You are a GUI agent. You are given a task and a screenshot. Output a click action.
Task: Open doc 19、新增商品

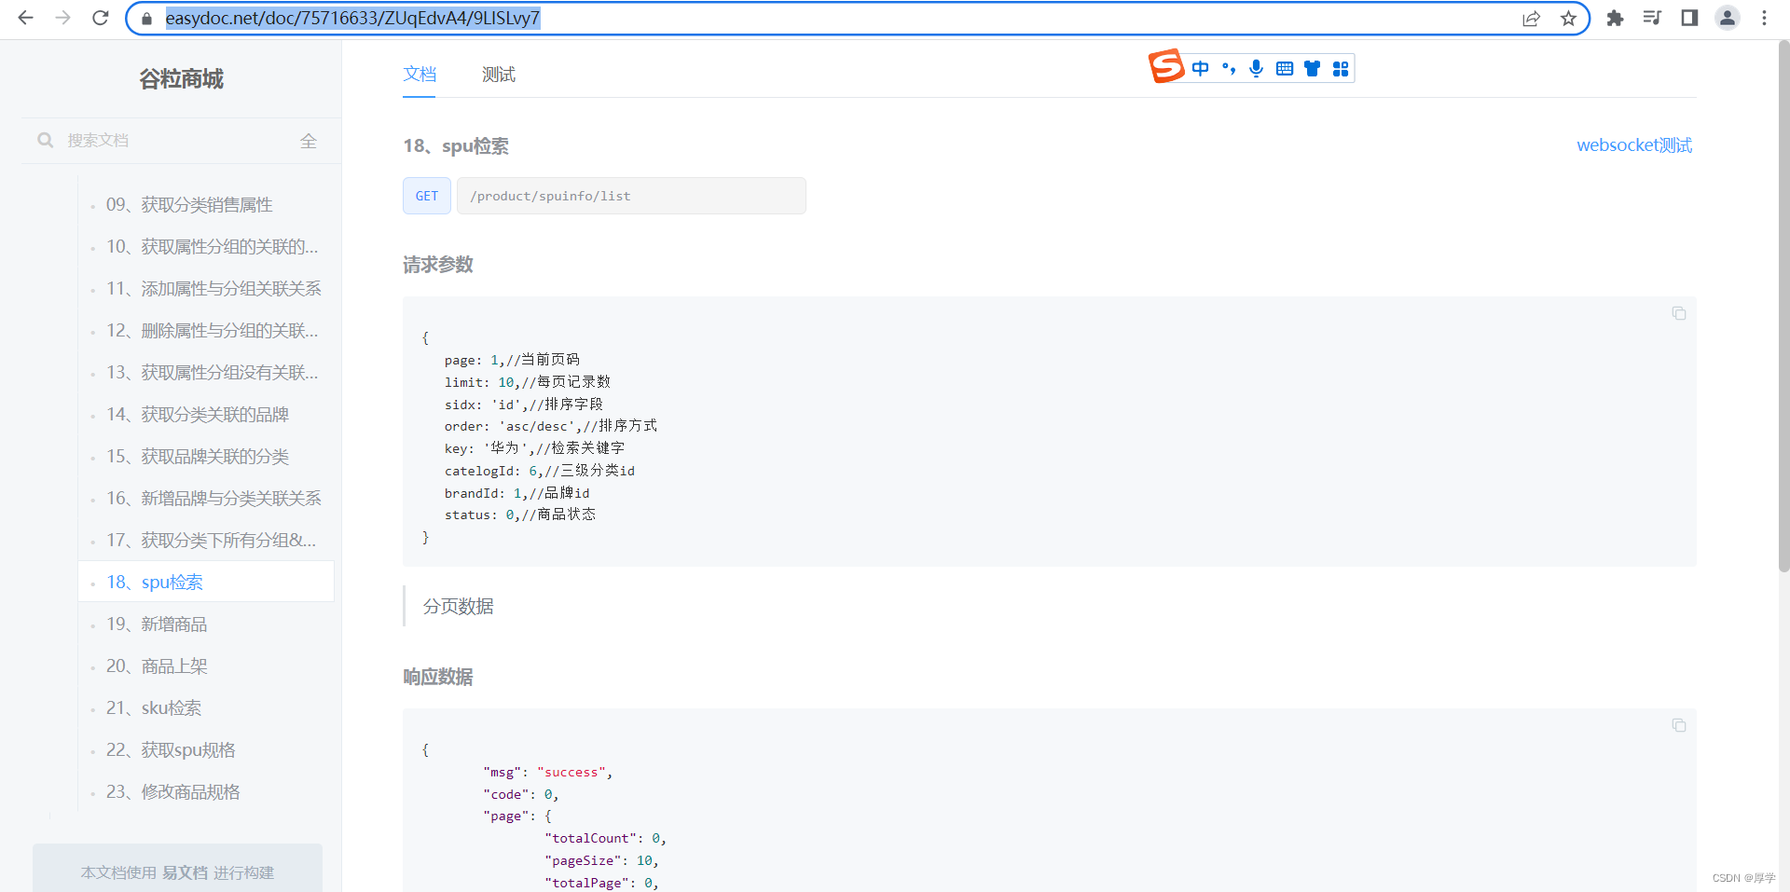pos(157,624)
